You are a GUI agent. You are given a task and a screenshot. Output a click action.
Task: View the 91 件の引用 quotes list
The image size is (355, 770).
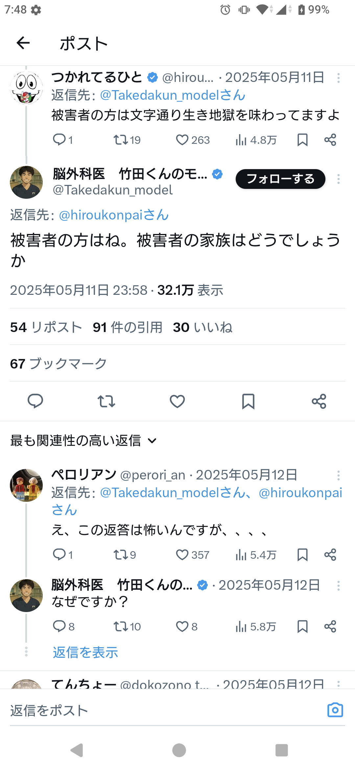pos(128,327)
